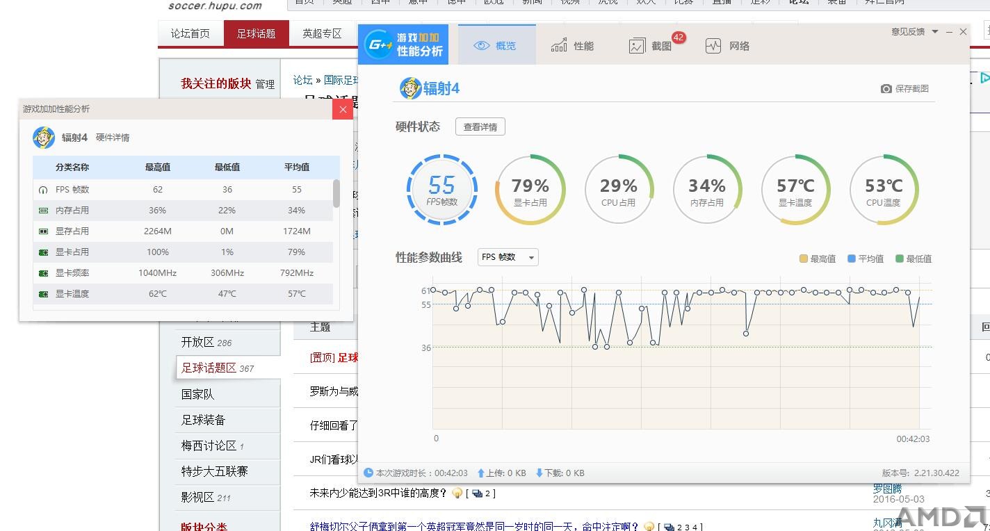Click the bar chart icon for 性能
Image resolution: width=990 pixels, height=531 pixels.
[x=559, y=46]
